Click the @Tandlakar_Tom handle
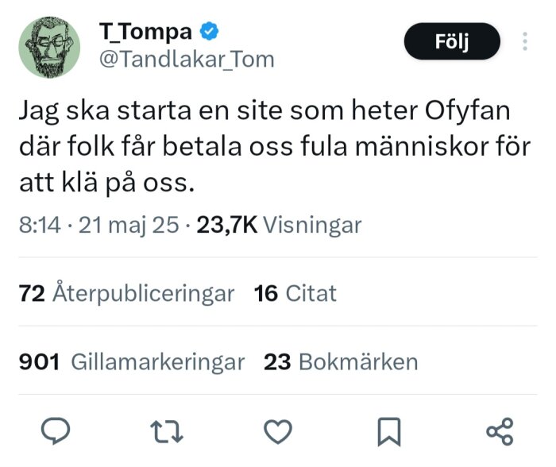556x467 pixels. (187, 59)
